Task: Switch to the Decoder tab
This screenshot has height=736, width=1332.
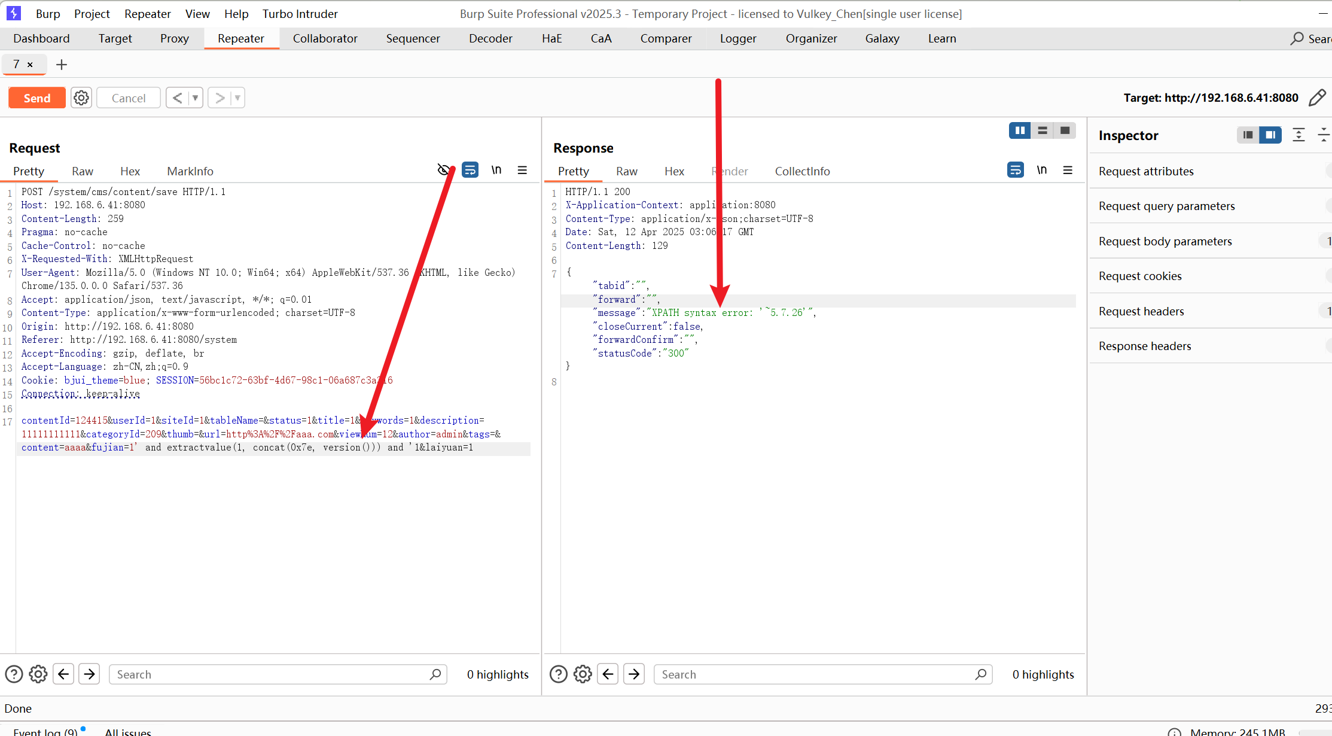Action: (x=490, y=38)
